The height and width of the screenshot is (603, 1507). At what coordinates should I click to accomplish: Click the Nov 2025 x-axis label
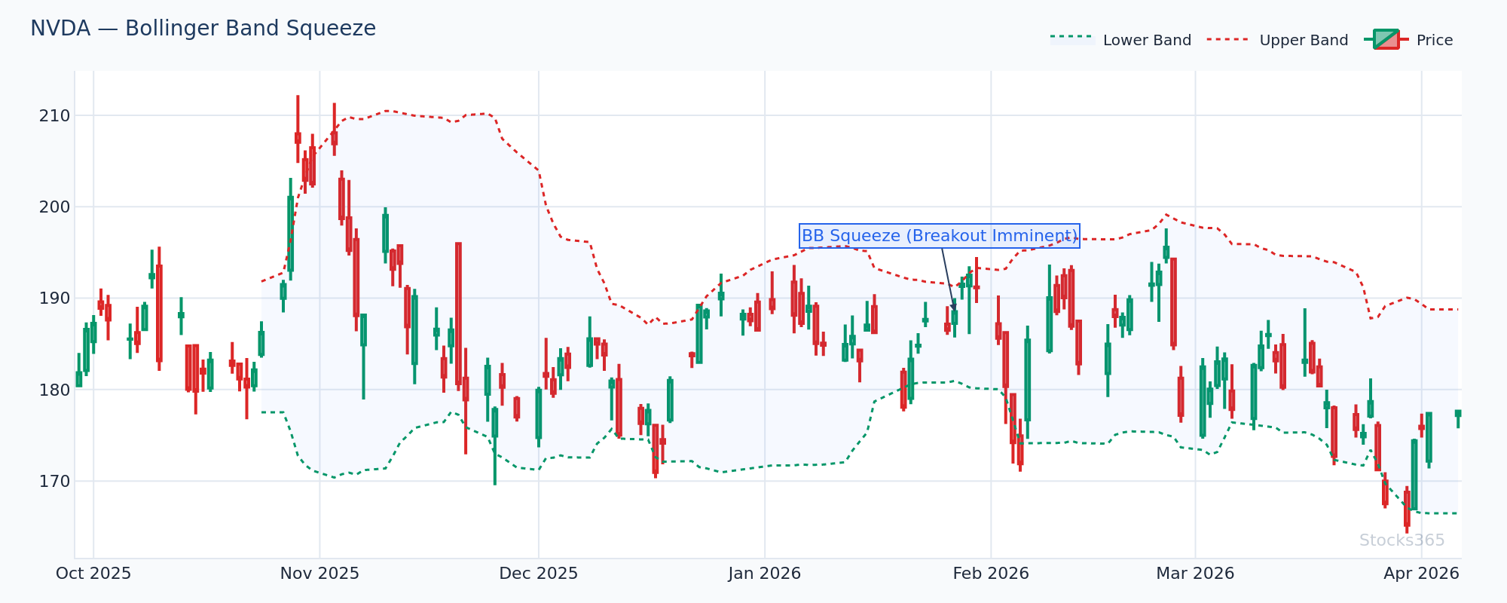(319, 574)
